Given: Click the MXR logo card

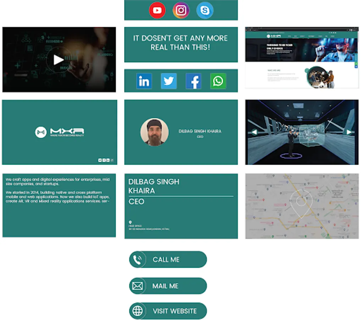Looking at the screenshot, I should tap(60, 132).
